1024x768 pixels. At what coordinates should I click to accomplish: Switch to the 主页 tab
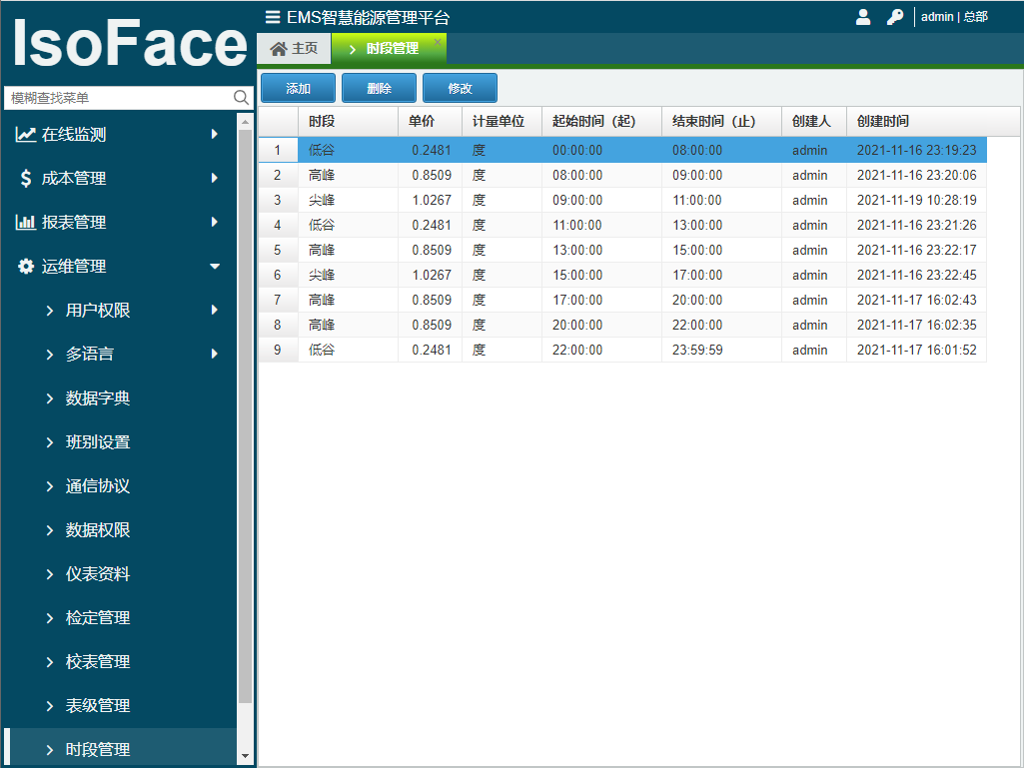pyautogui.click(x=294, y=48)
